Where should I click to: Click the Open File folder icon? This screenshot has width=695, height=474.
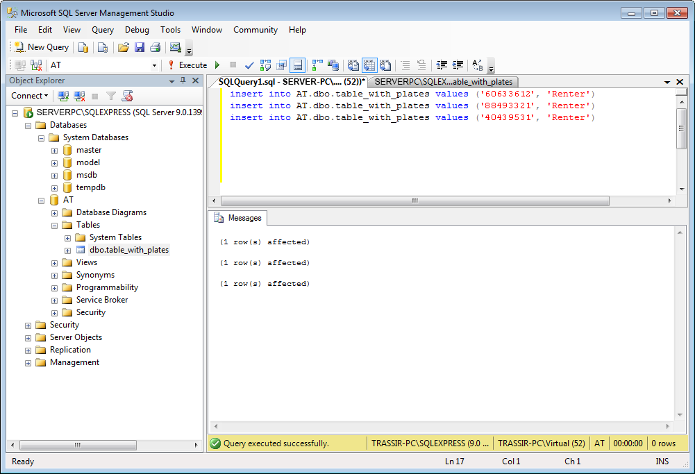pos(124,47)
